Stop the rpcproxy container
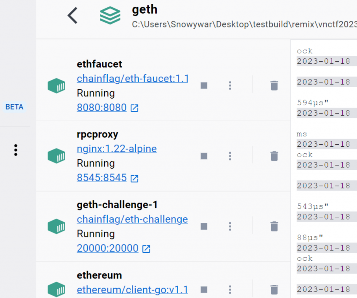 [204, 156]
